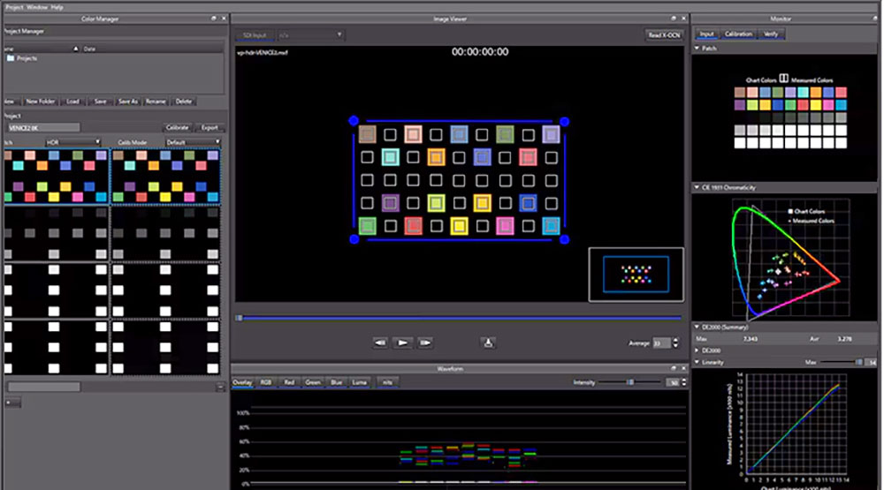Click the Calibrate button
Image resolution: width=884 pixels, height=490 pixels.
177,128
